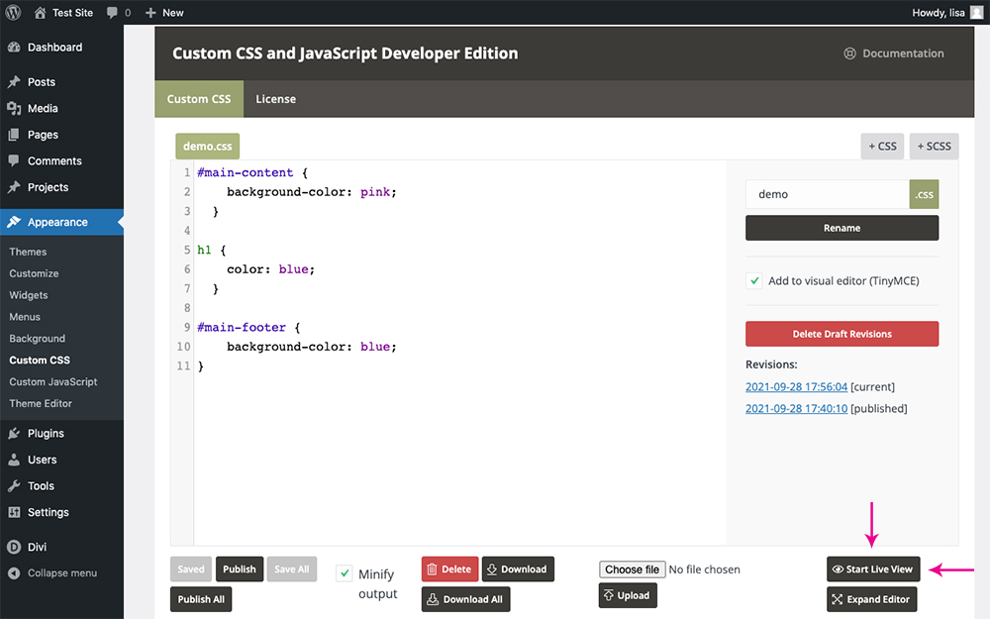Screen dimensions: 990x619
Task: Open Themes submenu item
Action: pos(28,252)
